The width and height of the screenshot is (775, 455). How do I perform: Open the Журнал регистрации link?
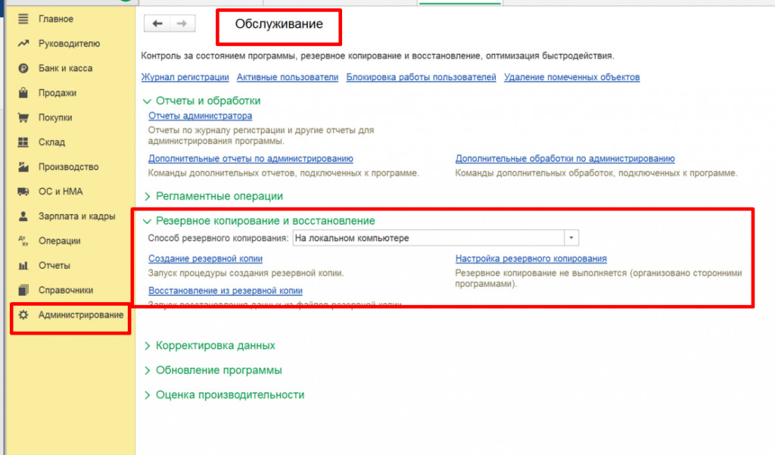tap(185, 77)
